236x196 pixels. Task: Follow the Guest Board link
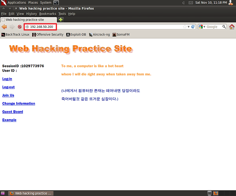(x=13, y=112)
